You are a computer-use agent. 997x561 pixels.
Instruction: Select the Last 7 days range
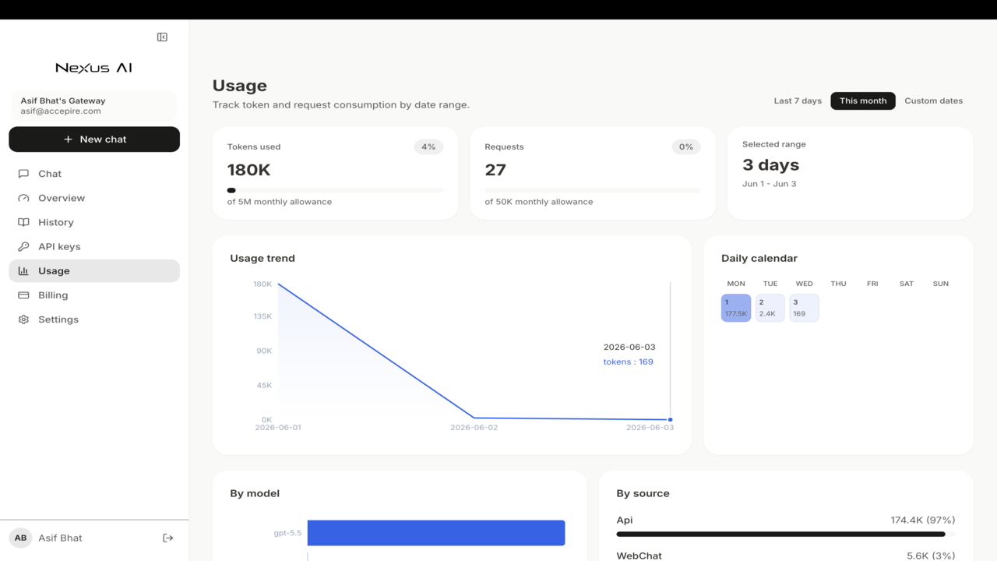point(798,101)
